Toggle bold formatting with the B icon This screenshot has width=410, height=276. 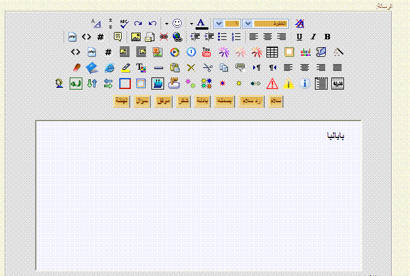[x=327, y=37]
